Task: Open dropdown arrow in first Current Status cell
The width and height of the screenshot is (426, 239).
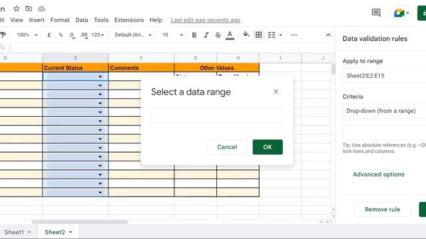Action: coord(100,77)
